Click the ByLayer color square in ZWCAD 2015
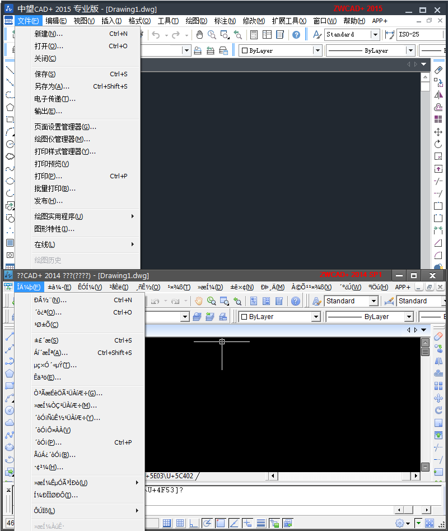This screenshot has width=448, height=531. click(245, 51)
